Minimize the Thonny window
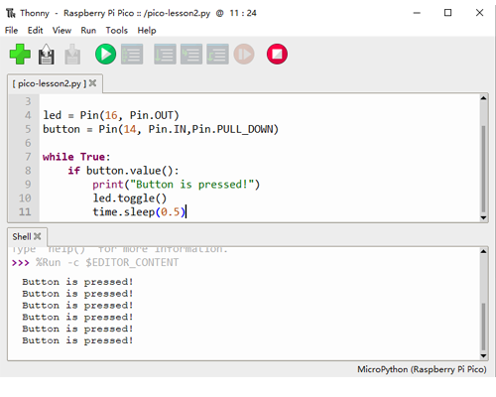Viewport: 496px width, 397px height. (x=417, y=13)
